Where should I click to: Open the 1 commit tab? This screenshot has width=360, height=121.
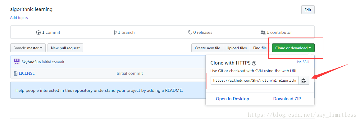(48, 33)
